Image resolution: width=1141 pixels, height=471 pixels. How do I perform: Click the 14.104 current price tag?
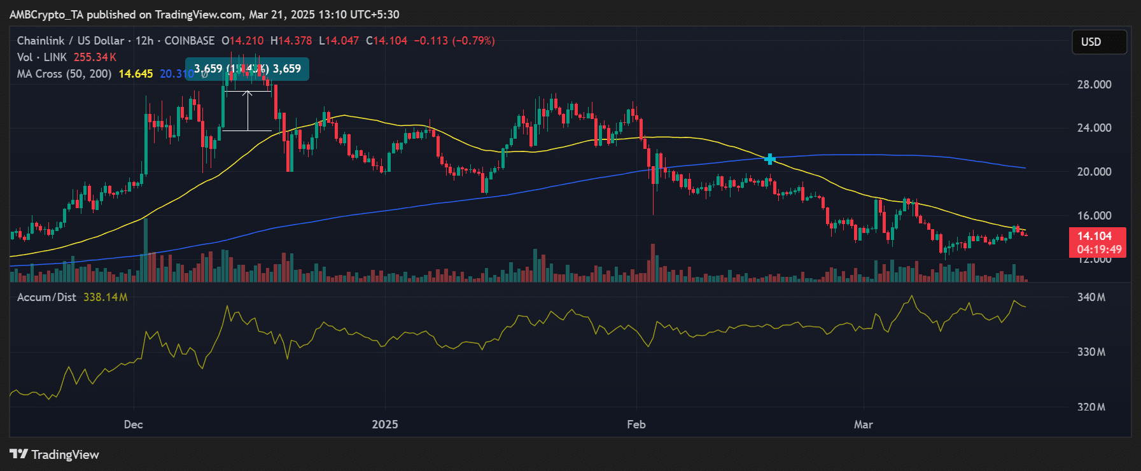coord(1098,243)
